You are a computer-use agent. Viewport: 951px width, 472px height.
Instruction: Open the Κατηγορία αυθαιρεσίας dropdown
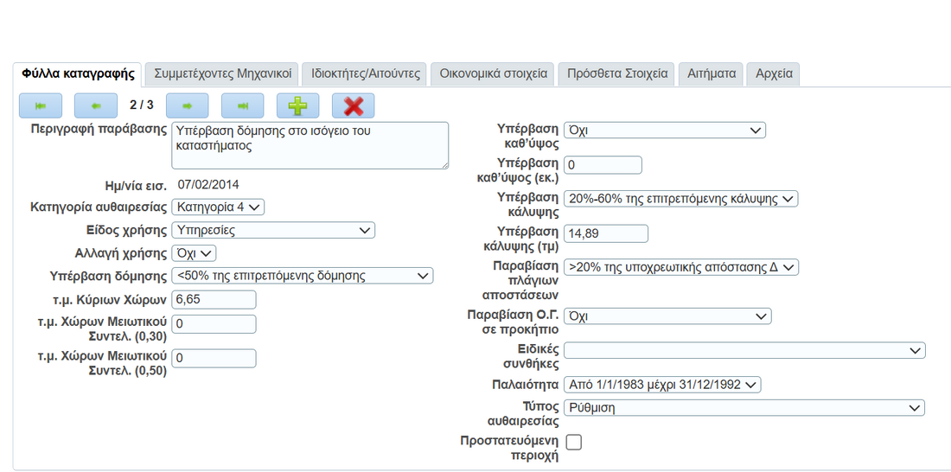tap(219, 207)
